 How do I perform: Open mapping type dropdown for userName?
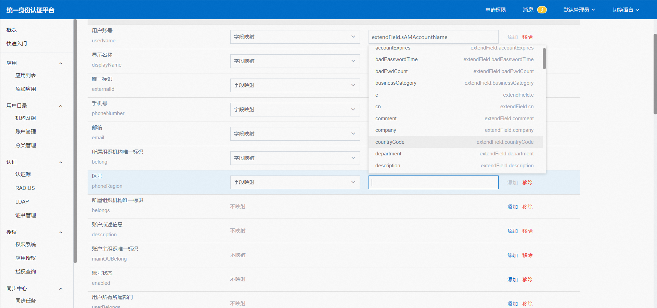295,37
